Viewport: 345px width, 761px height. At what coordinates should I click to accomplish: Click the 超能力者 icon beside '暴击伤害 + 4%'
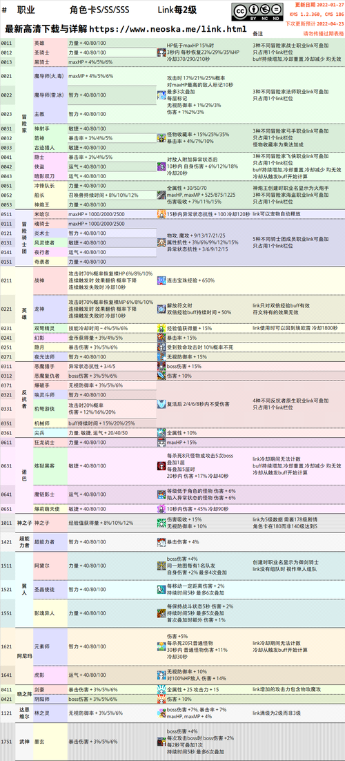pos(161,541)
